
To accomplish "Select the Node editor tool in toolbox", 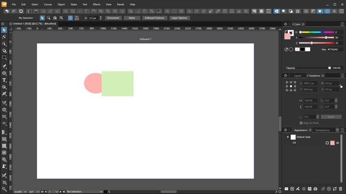I will pos(4,37).
